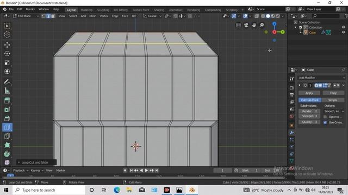Open the Edit Mode dropdown
This screenshot has width=348, height=195.
26,16
